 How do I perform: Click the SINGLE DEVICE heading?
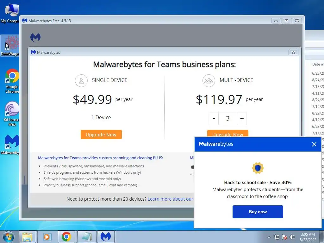(x=109, y=80)
